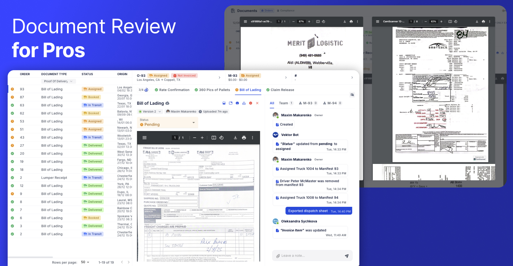Toggle the comments panel icon

[x=352, y=95]
